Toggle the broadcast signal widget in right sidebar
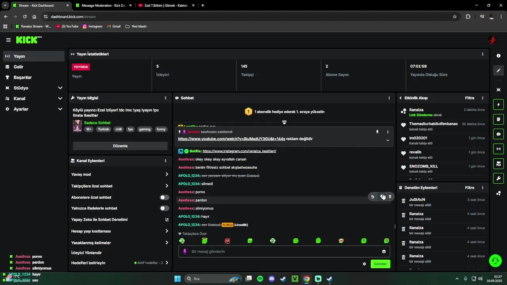Viewport: 507px width, 285px height. pyautogui.click(x=499, y=149)
